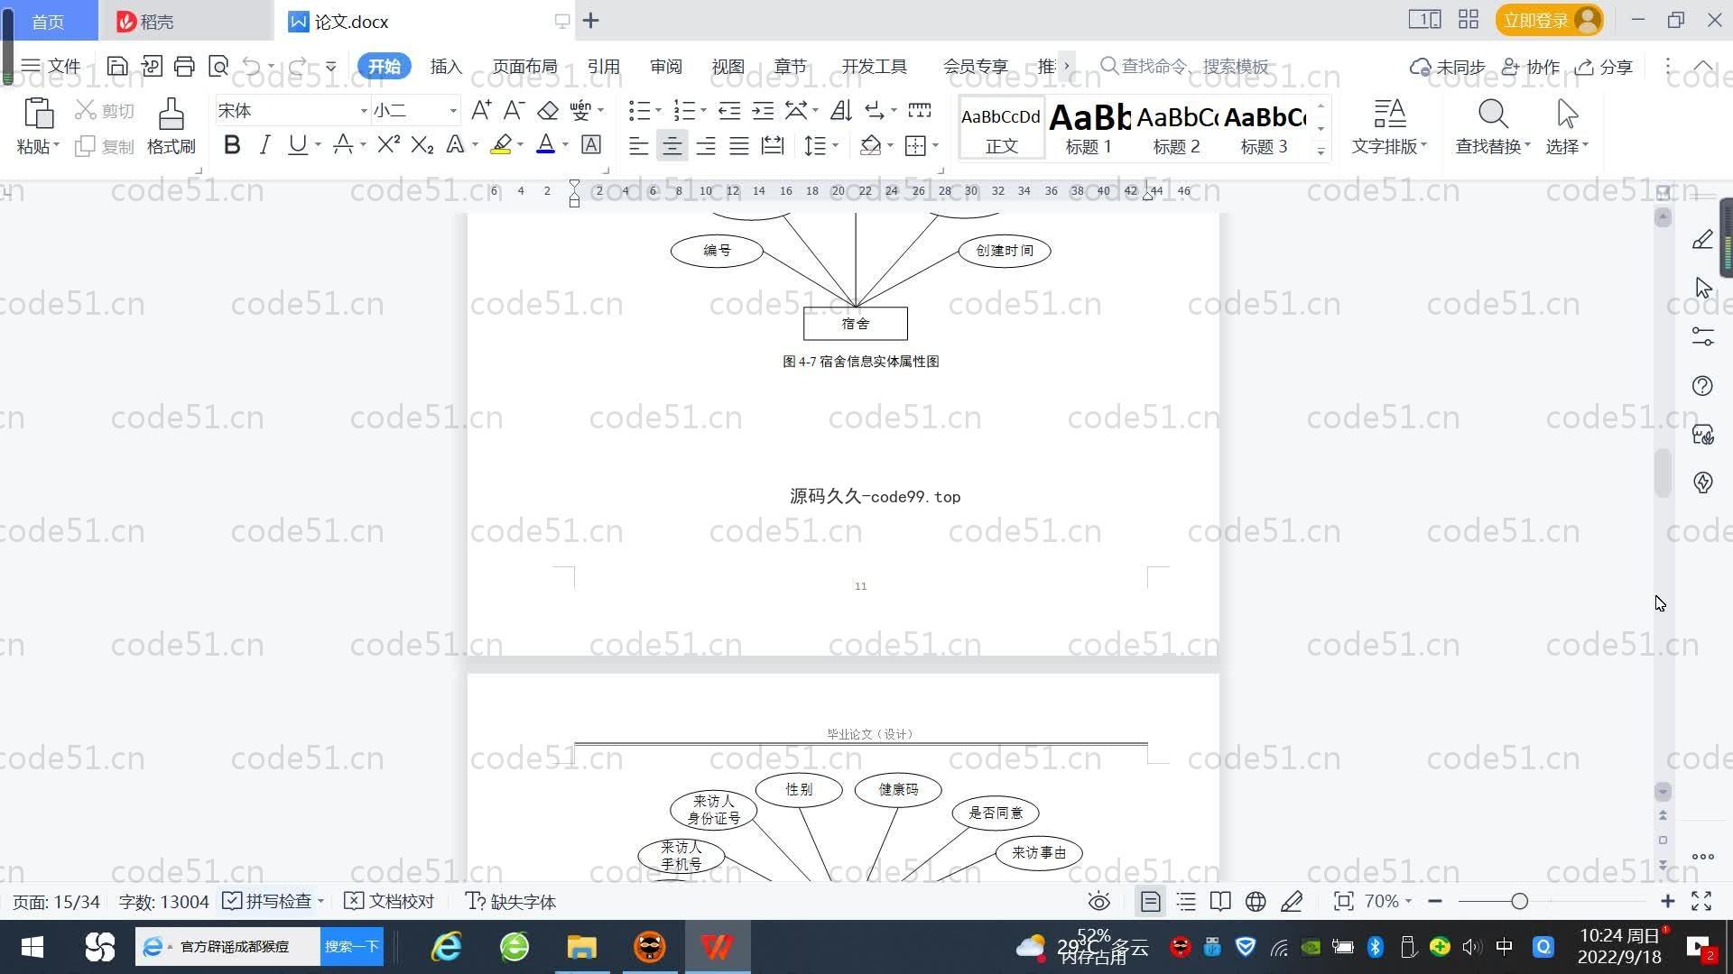Viewport: 1733px width, 974px height.
Task: Open the 视图 ribbon tab
Action: pyautogui.click(x=727, y=67)
